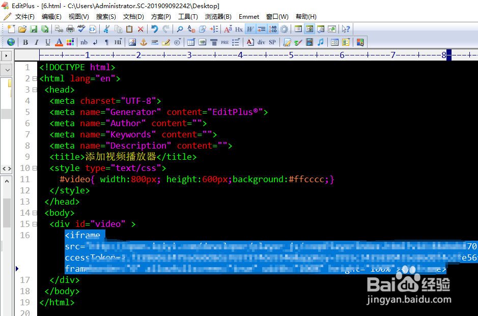This screenshot has width=478, height=316.
Task: Open the 工具(T) menu
Action: coord(188,17)
